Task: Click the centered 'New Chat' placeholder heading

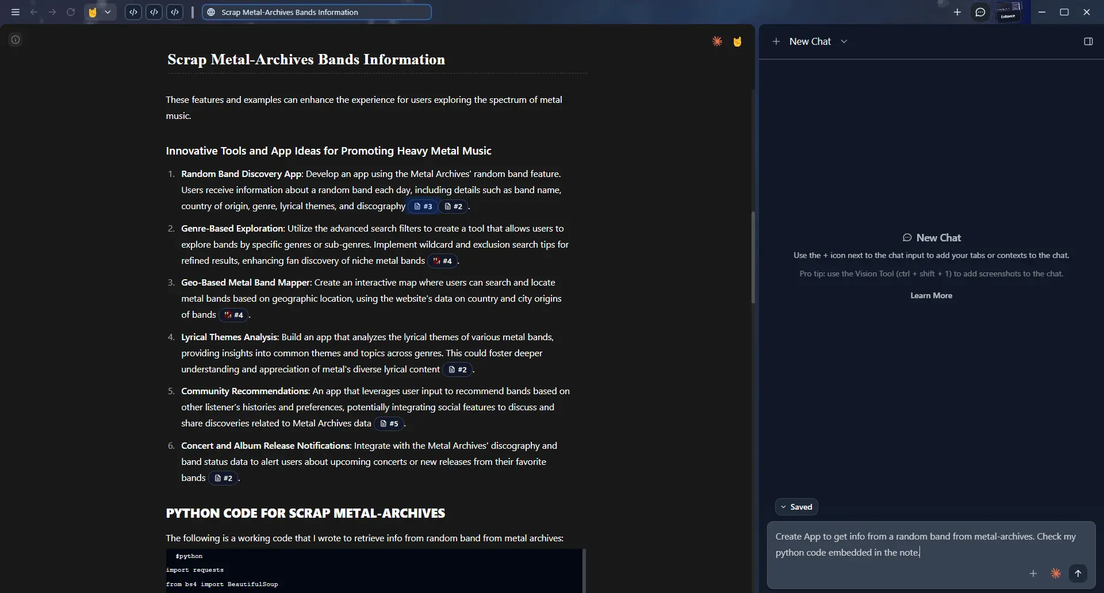Action: click(938, 238)
